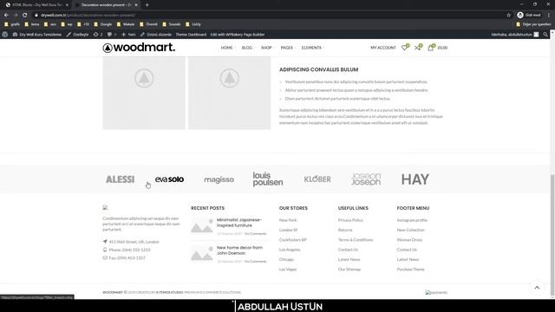The image size is (555, 312).
Task: Open the guest profile button
Action: pyautogui.click(x=530, y=16)
